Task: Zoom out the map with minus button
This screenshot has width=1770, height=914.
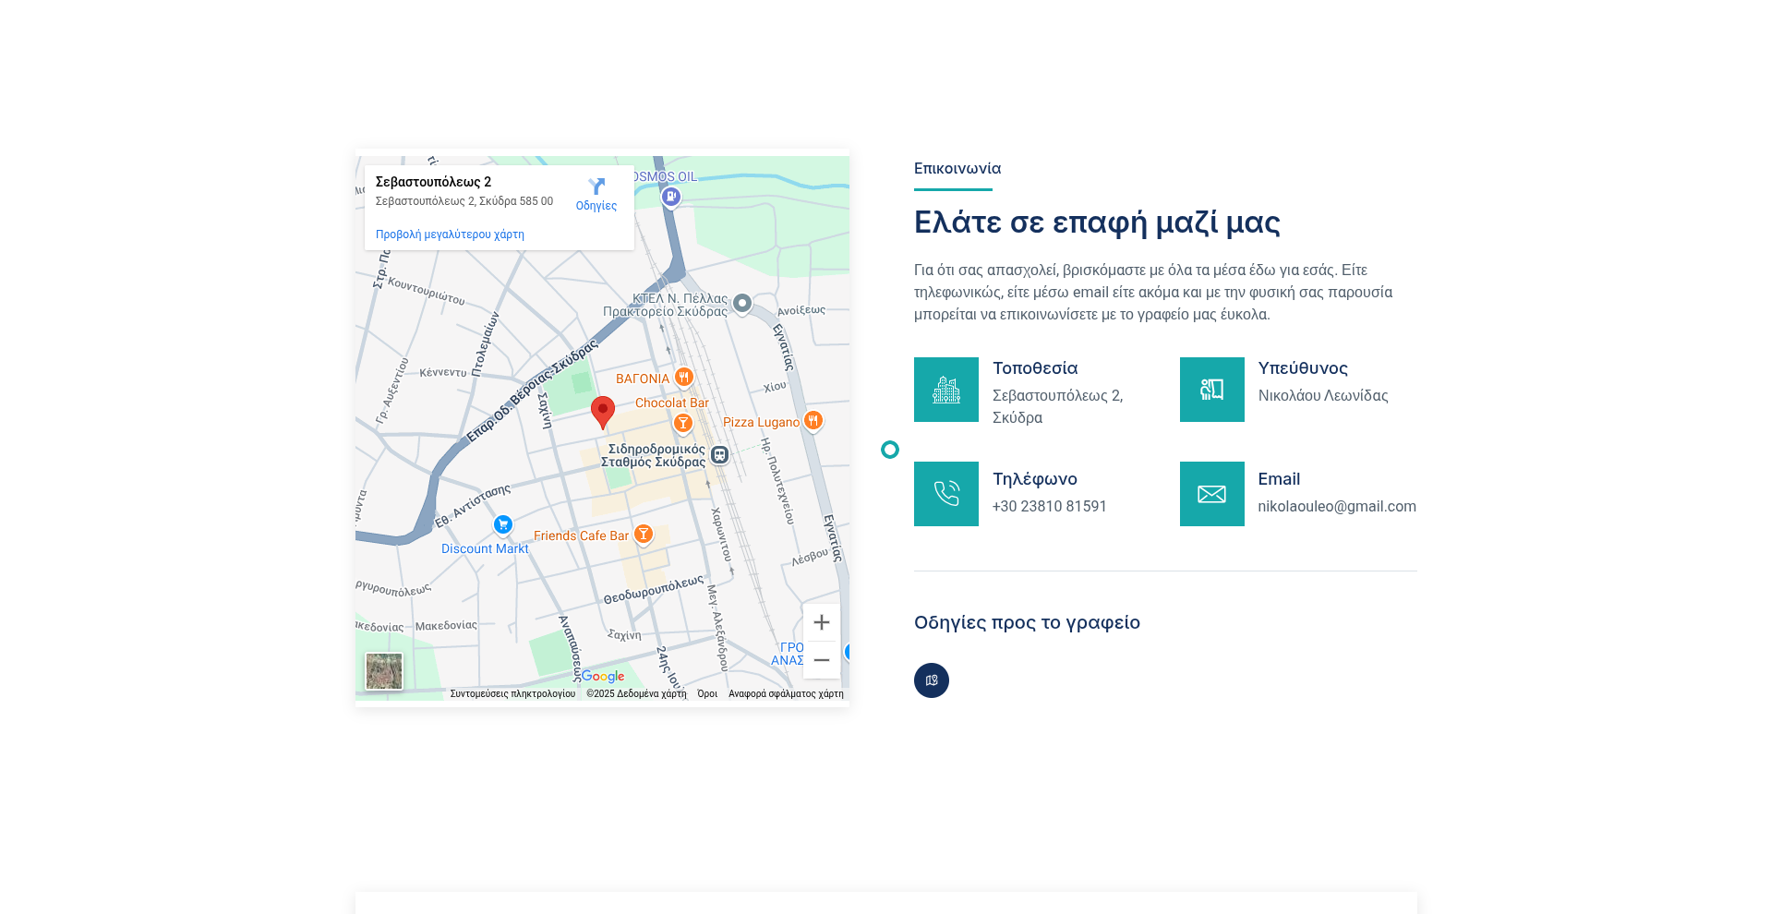Action: coord(822,660)
